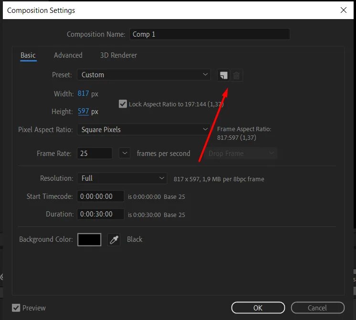Open the black Background Color swatch
The image size is (356, 320).
89,240
